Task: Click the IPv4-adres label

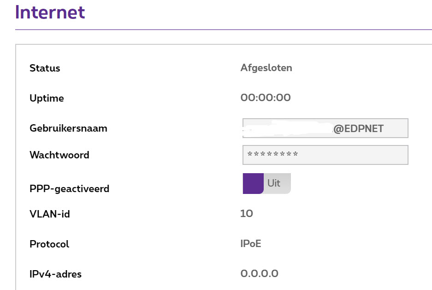Action: (55, 274)
